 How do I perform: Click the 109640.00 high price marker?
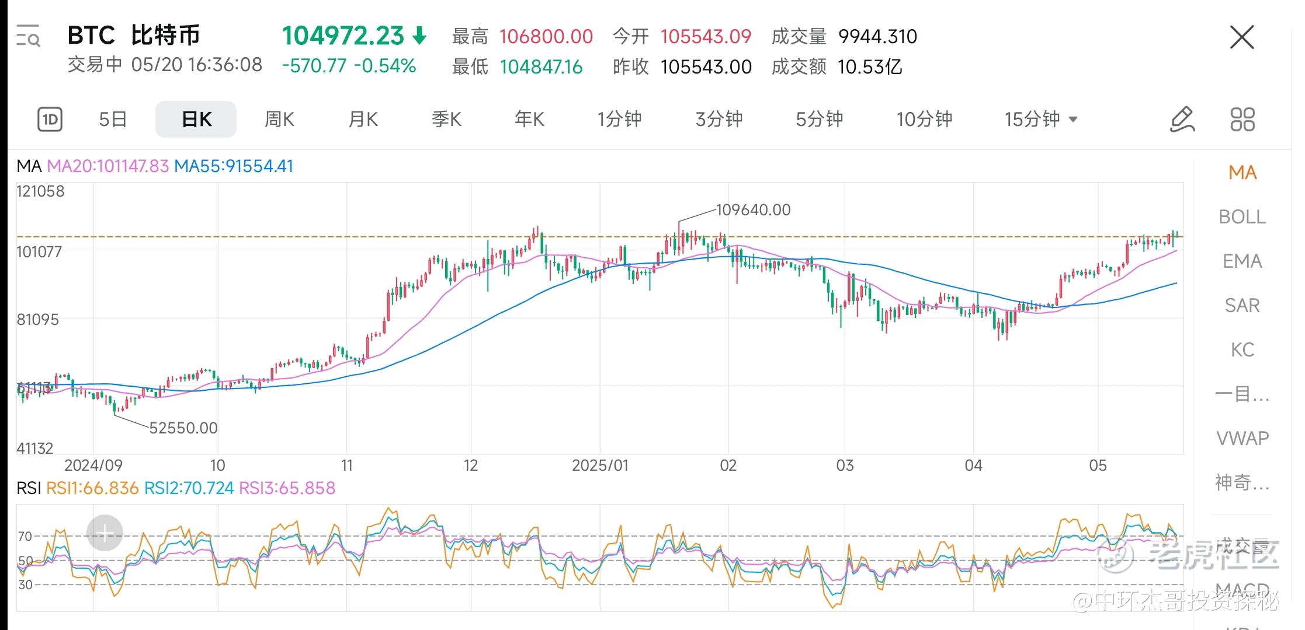[752, 210]
